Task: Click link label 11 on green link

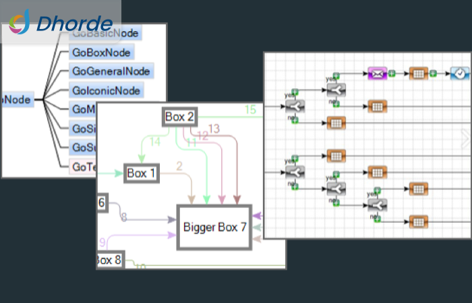Action: (191, 143)
